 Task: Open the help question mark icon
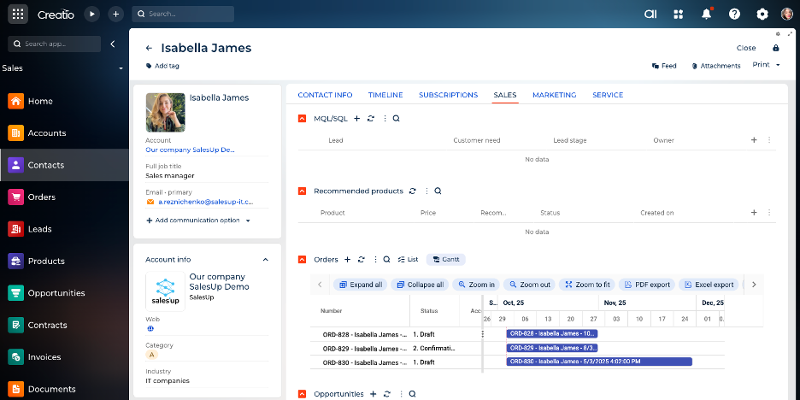point(734,14)
